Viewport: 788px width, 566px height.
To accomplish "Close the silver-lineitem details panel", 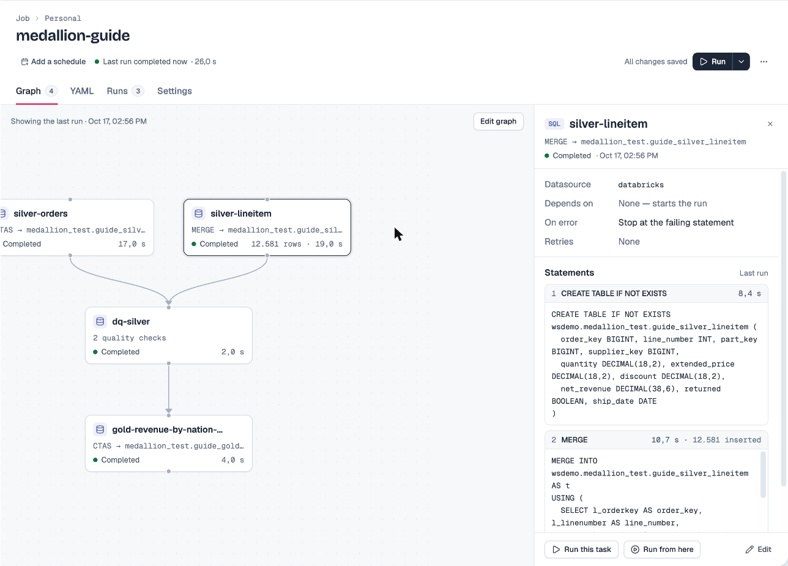I will (770, 124).
